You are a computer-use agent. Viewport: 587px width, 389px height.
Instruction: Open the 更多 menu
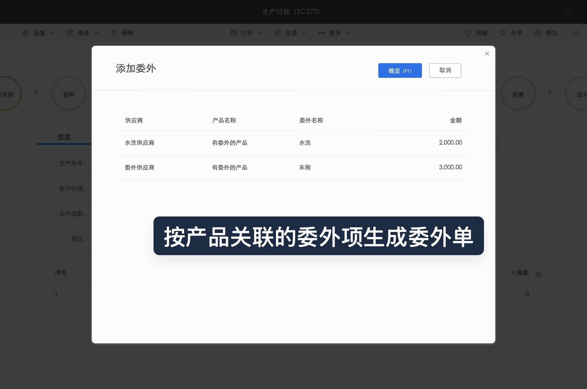click(x=335, y=33)
